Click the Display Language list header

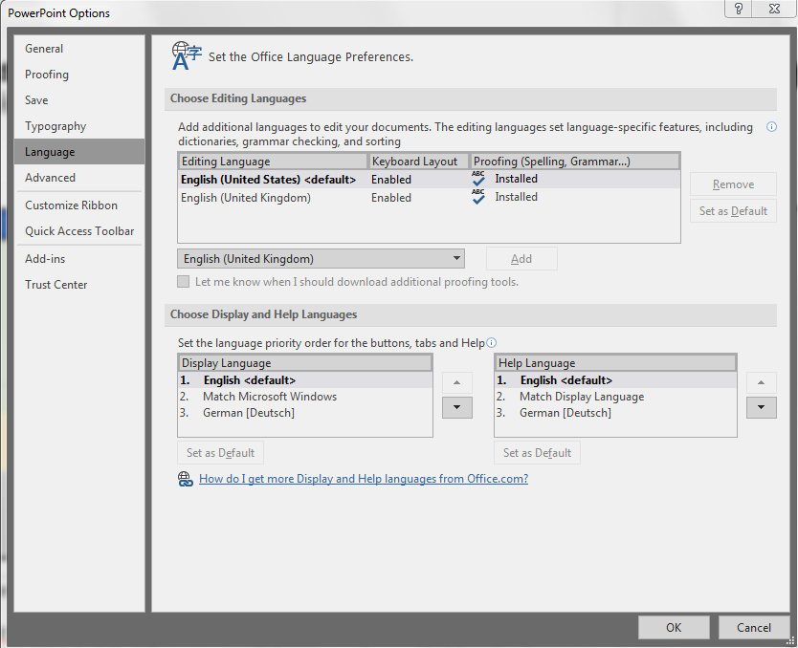click(305, 363)
